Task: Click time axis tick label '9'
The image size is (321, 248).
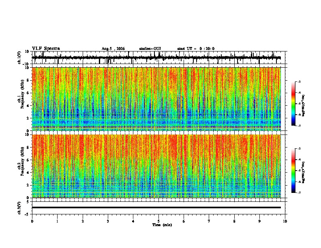Action: [x=259, y=221]
